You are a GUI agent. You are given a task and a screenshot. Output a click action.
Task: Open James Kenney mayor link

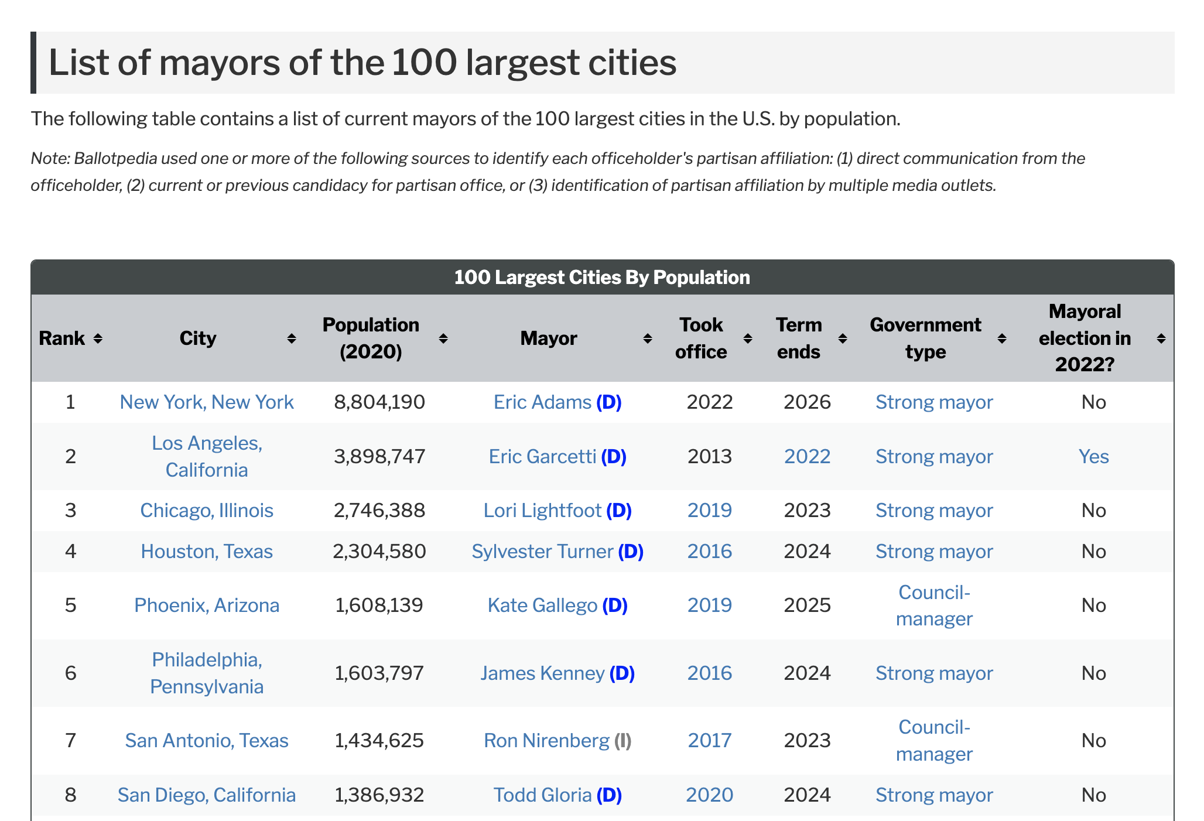pos(542,673)
